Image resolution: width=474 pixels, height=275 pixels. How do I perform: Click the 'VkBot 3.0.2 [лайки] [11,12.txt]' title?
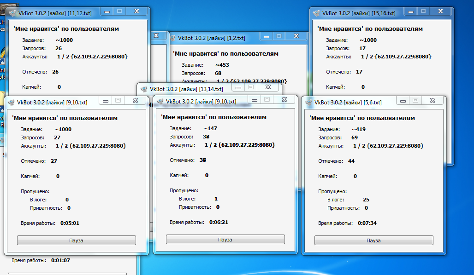pos(55,14)
